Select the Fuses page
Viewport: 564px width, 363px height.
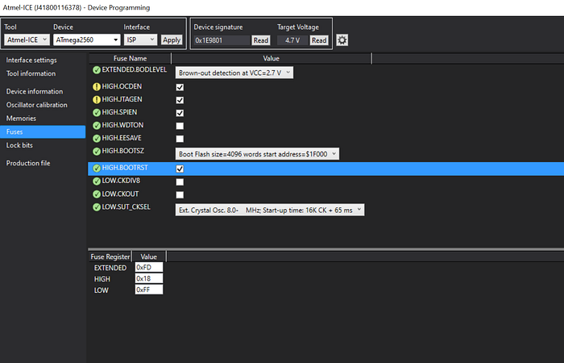(43, 131)
